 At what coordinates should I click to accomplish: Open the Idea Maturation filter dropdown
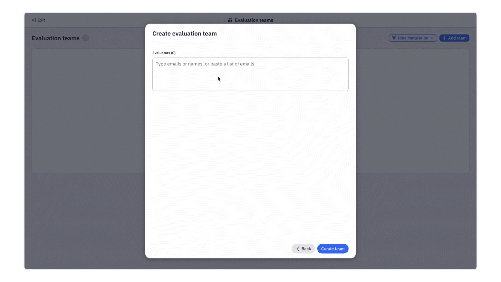pyautogui.click(x=413, y=38)
